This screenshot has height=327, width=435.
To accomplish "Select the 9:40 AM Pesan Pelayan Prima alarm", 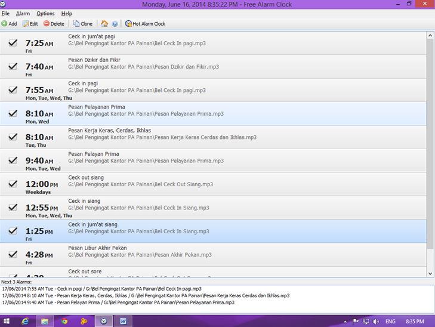I will coord(213,161).
